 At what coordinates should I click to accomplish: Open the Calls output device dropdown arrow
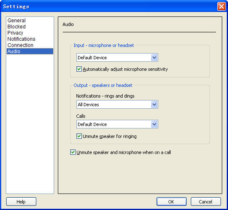pos(154,124)
